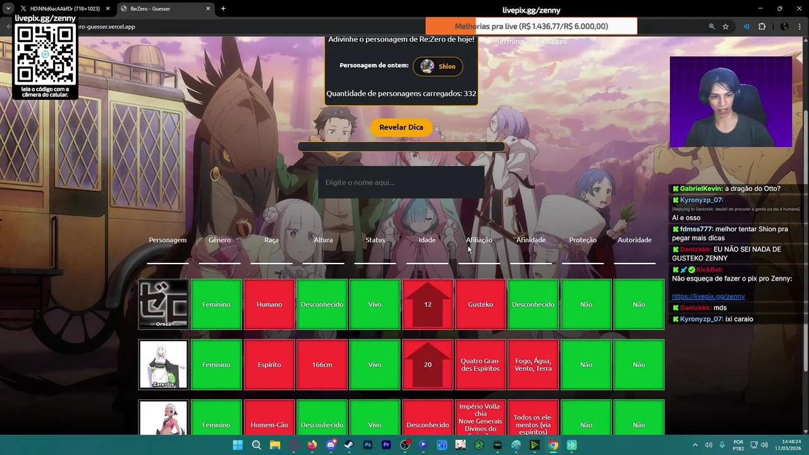Screen dimensions: 809x455
Task: Open File Explorer from the taskbar
Action: click(275, 445)
